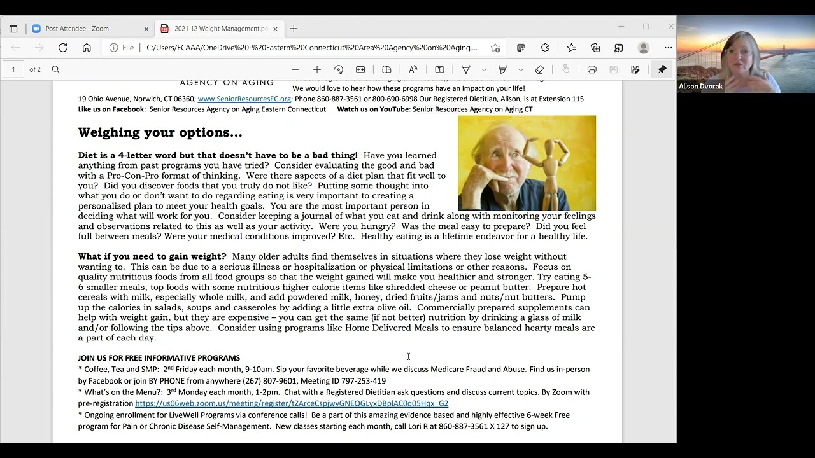Close the 2021 12 Weight Management tab
Screen dimensions: 815x458
pyautogui.click(x=275, y=29)
